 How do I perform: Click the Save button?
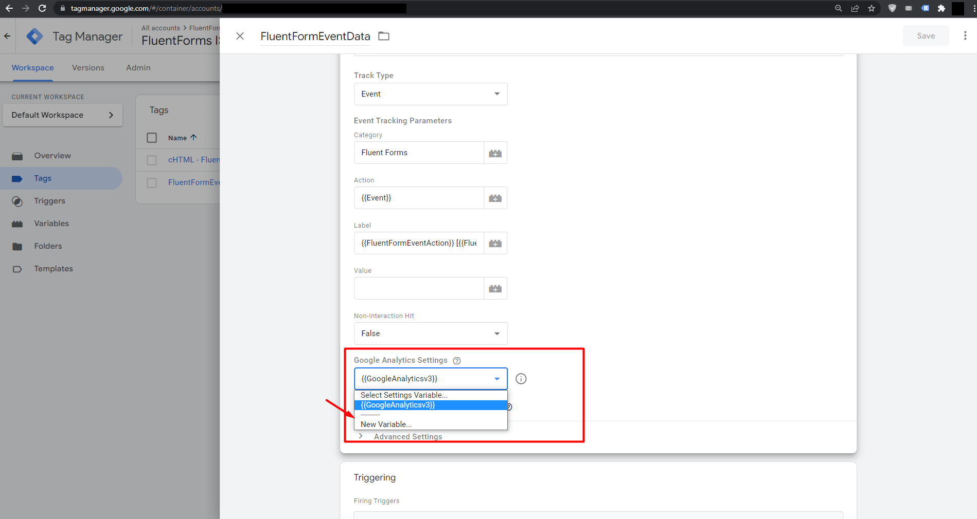tap(926, 36)
